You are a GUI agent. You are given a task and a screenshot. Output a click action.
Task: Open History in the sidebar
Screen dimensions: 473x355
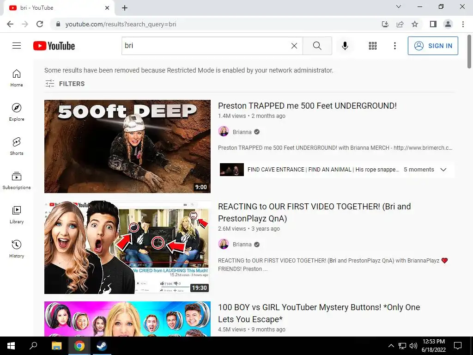17,249
